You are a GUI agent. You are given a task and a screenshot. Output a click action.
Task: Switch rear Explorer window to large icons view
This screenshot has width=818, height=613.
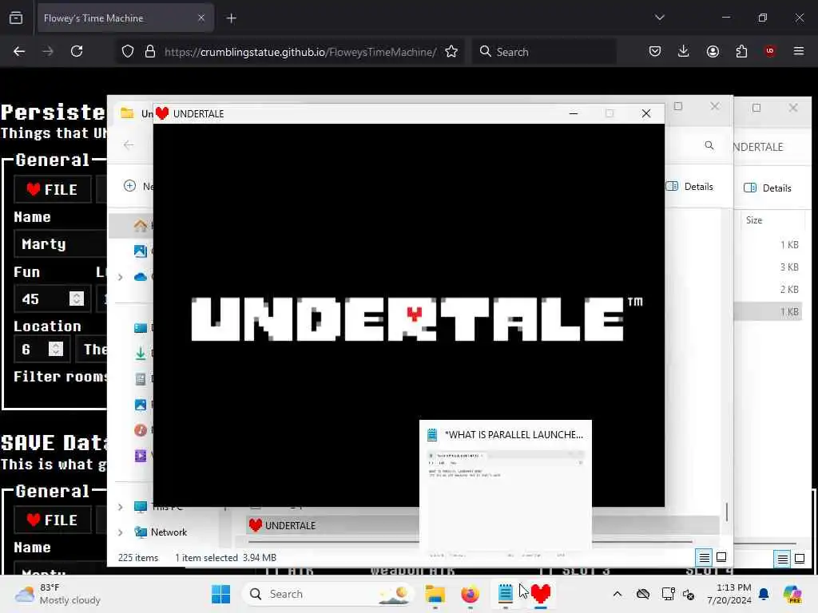click(800, 559)
